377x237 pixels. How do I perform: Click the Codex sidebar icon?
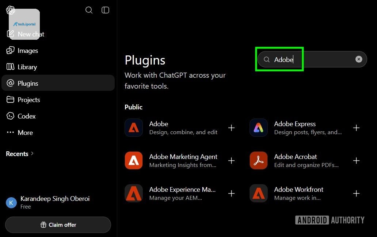pos(10,116)
